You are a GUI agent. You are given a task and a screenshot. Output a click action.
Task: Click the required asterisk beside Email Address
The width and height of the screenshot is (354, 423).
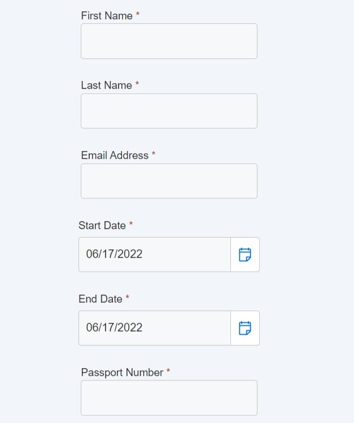click(x=154, y=153)
